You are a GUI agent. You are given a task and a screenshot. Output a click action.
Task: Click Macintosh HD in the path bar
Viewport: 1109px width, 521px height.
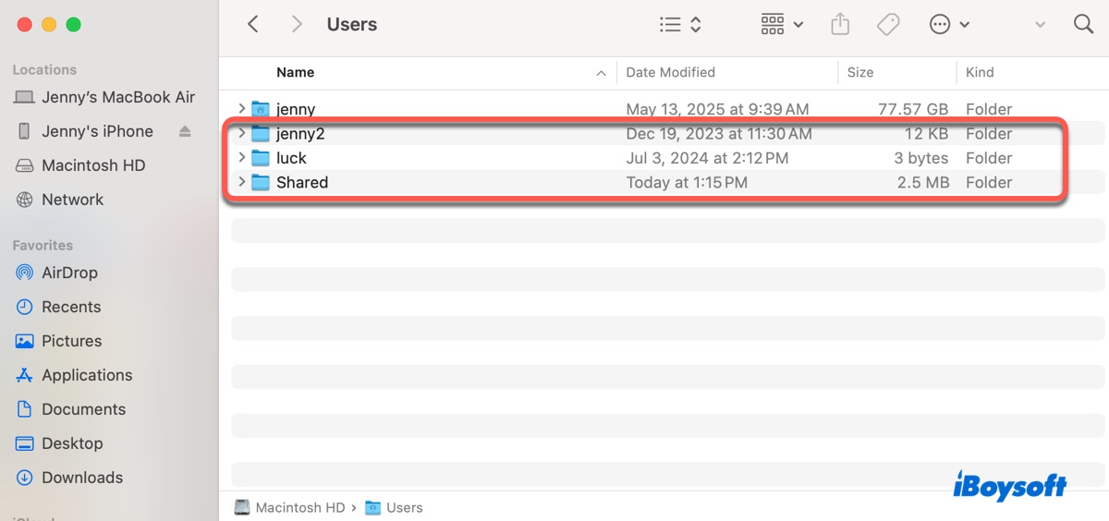pyautogui.click(x=299, y=507)
